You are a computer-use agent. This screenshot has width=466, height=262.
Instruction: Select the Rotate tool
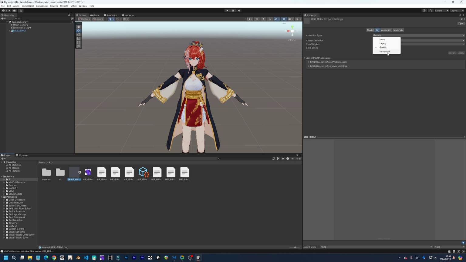click(79, 35)
